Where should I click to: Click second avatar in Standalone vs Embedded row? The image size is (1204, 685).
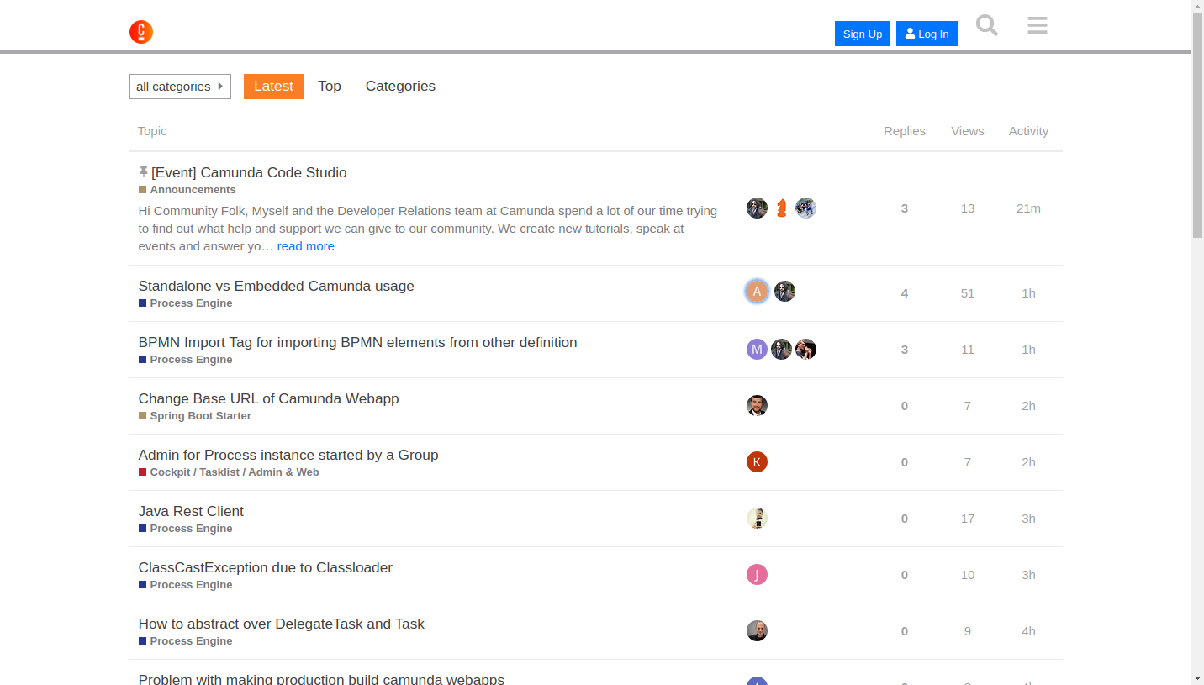(784, 292)
